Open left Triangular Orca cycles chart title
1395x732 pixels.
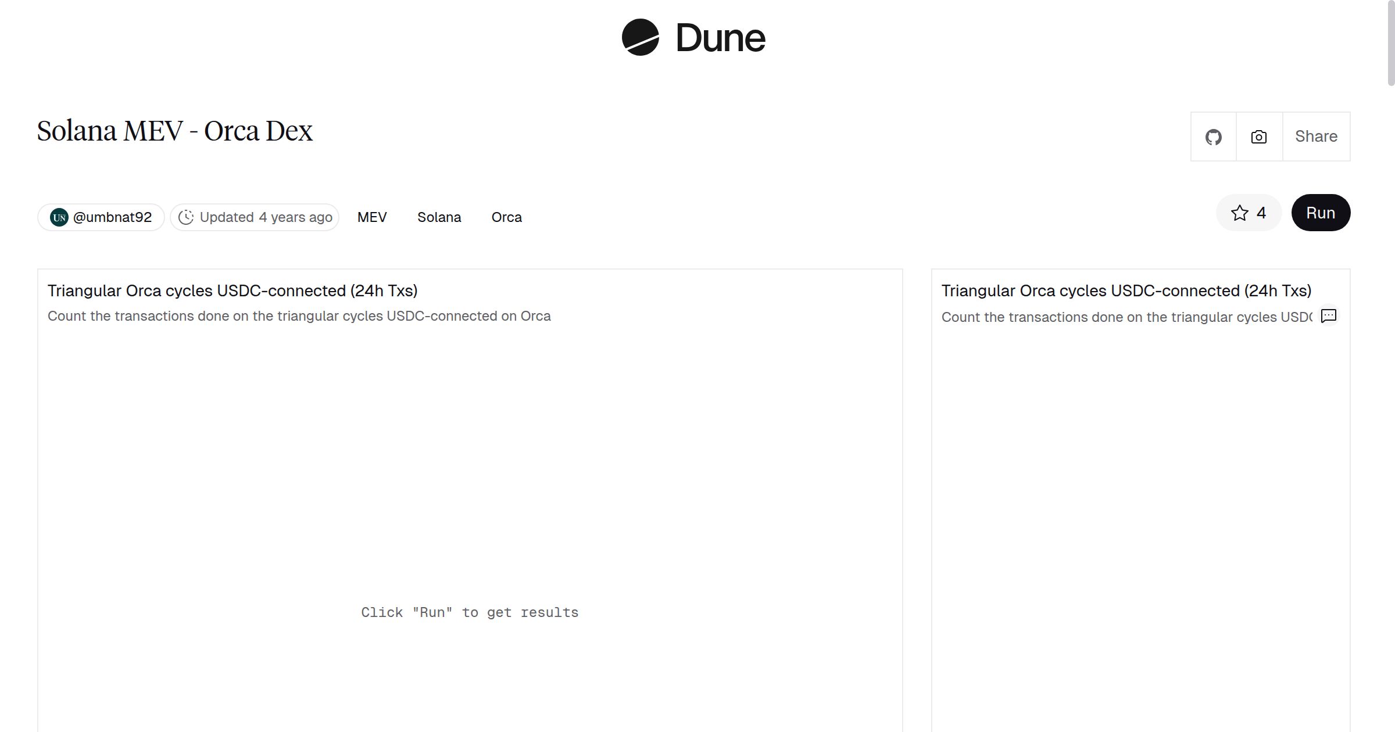coord(233,290)
